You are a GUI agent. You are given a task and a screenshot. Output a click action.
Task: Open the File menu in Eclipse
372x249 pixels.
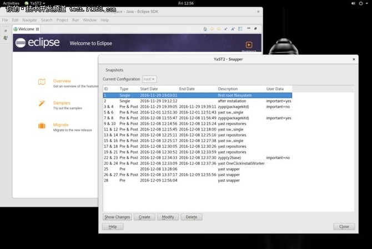(5, 20)
